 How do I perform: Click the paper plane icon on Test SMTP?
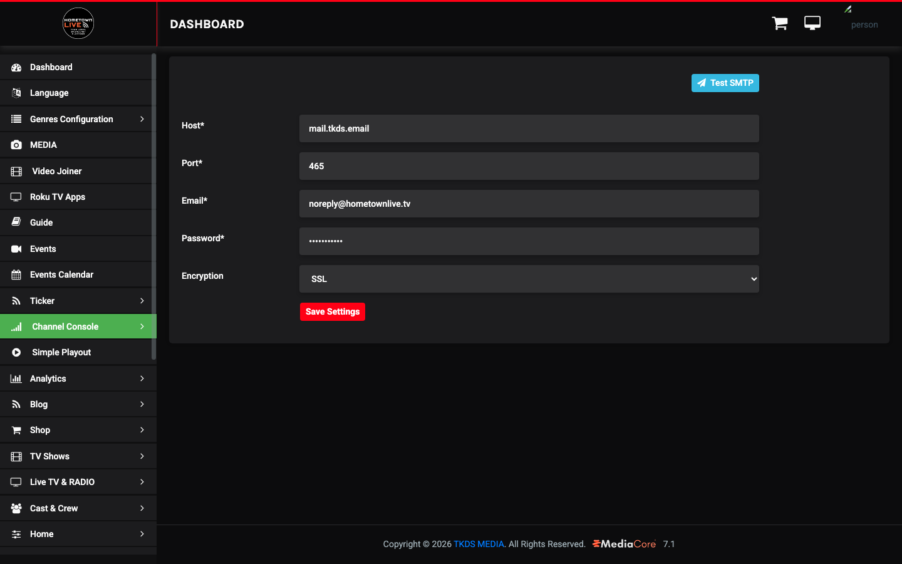(702, 83)
